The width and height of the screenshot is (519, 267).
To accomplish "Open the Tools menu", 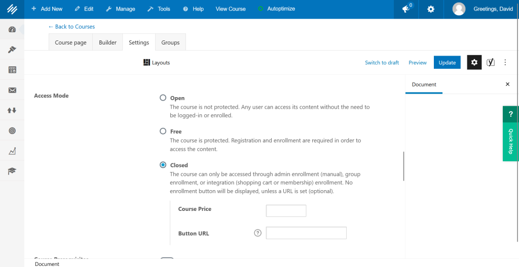I will [159, 9].
